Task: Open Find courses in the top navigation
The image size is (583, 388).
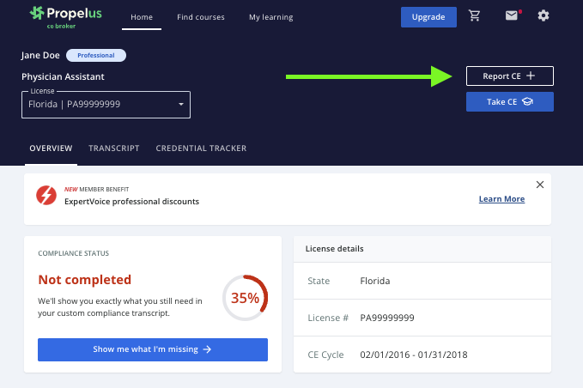Action: click(x=201, y=17)
